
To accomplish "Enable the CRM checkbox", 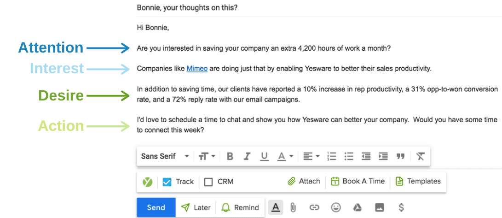I will click(208, 182).
